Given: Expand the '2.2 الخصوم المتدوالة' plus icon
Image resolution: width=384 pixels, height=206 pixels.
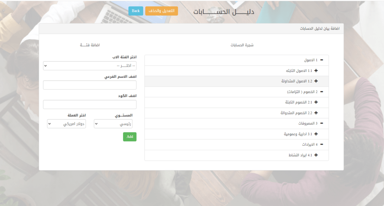Looking at the screenshot, I should coord(316,113).
